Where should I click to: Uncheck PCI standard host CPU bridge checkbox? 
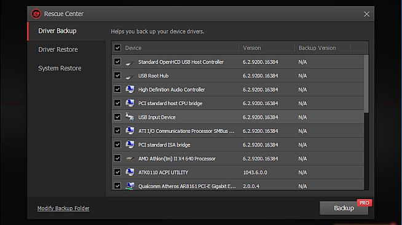(x=117, y=103)
